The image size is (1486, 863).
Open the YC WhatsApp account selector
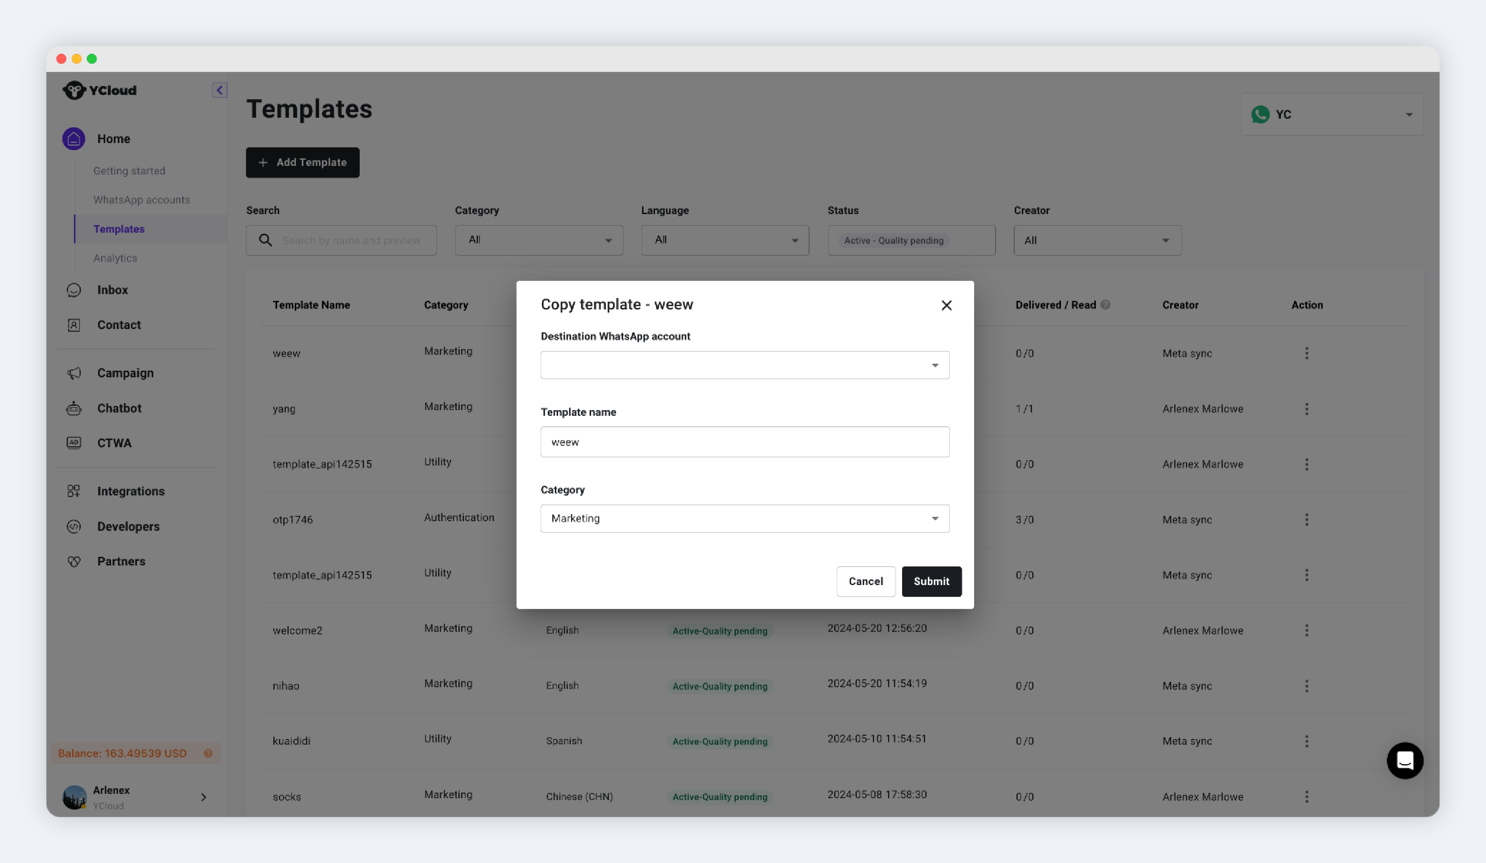click(x=1331, y=114)
